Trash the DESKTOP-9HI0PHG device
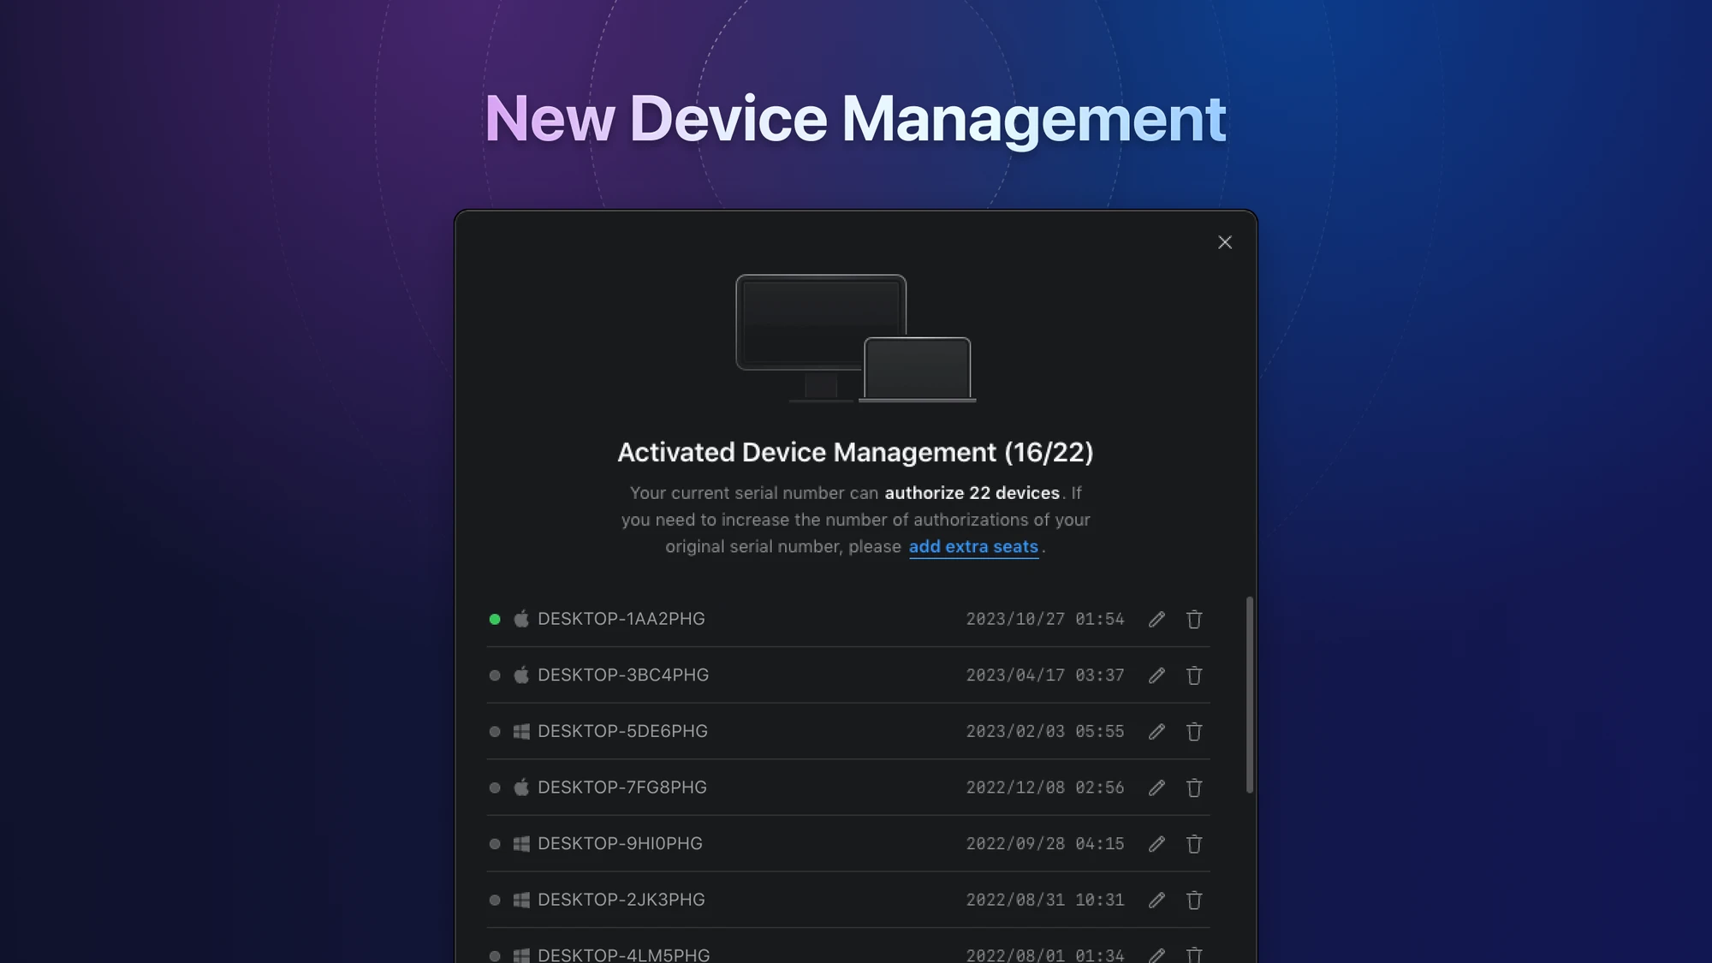The width and height of the screenshot is (1712, 963). tap(1194, 844)
